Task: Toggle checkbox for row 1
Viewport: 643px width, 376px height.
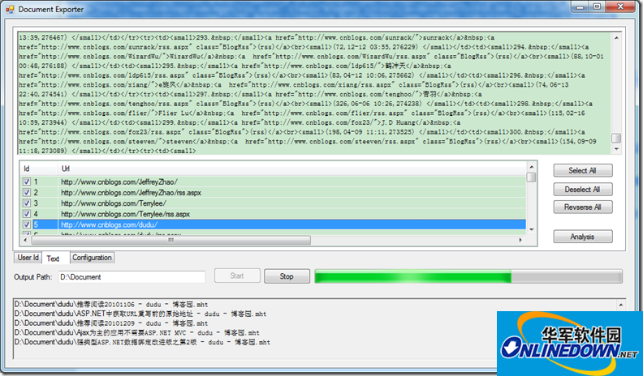Action: 27,182
